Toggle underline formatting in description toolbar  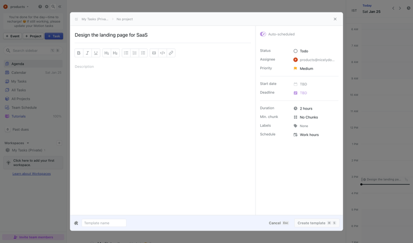tap(96, 53)
